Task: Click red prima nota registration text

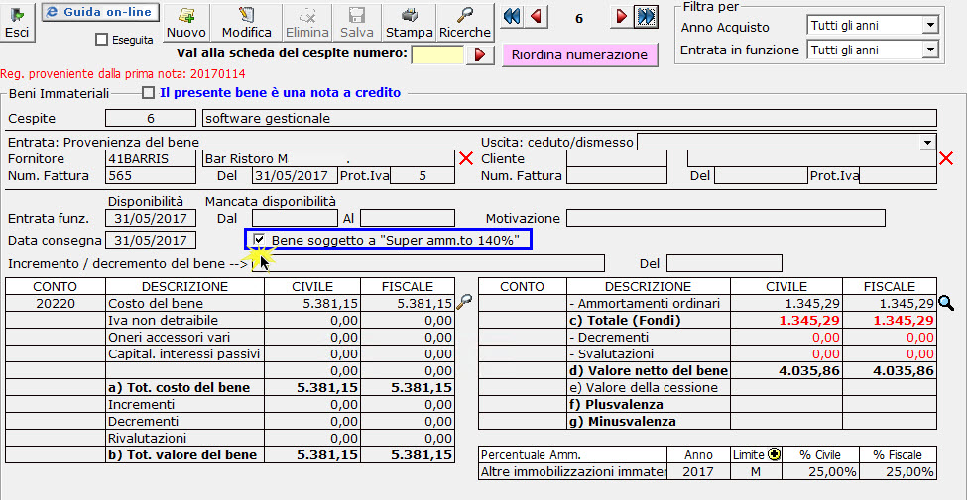Action: click(123, 74)
